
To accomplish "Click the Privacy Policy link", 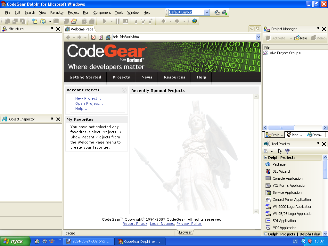I will coord(189,224).
